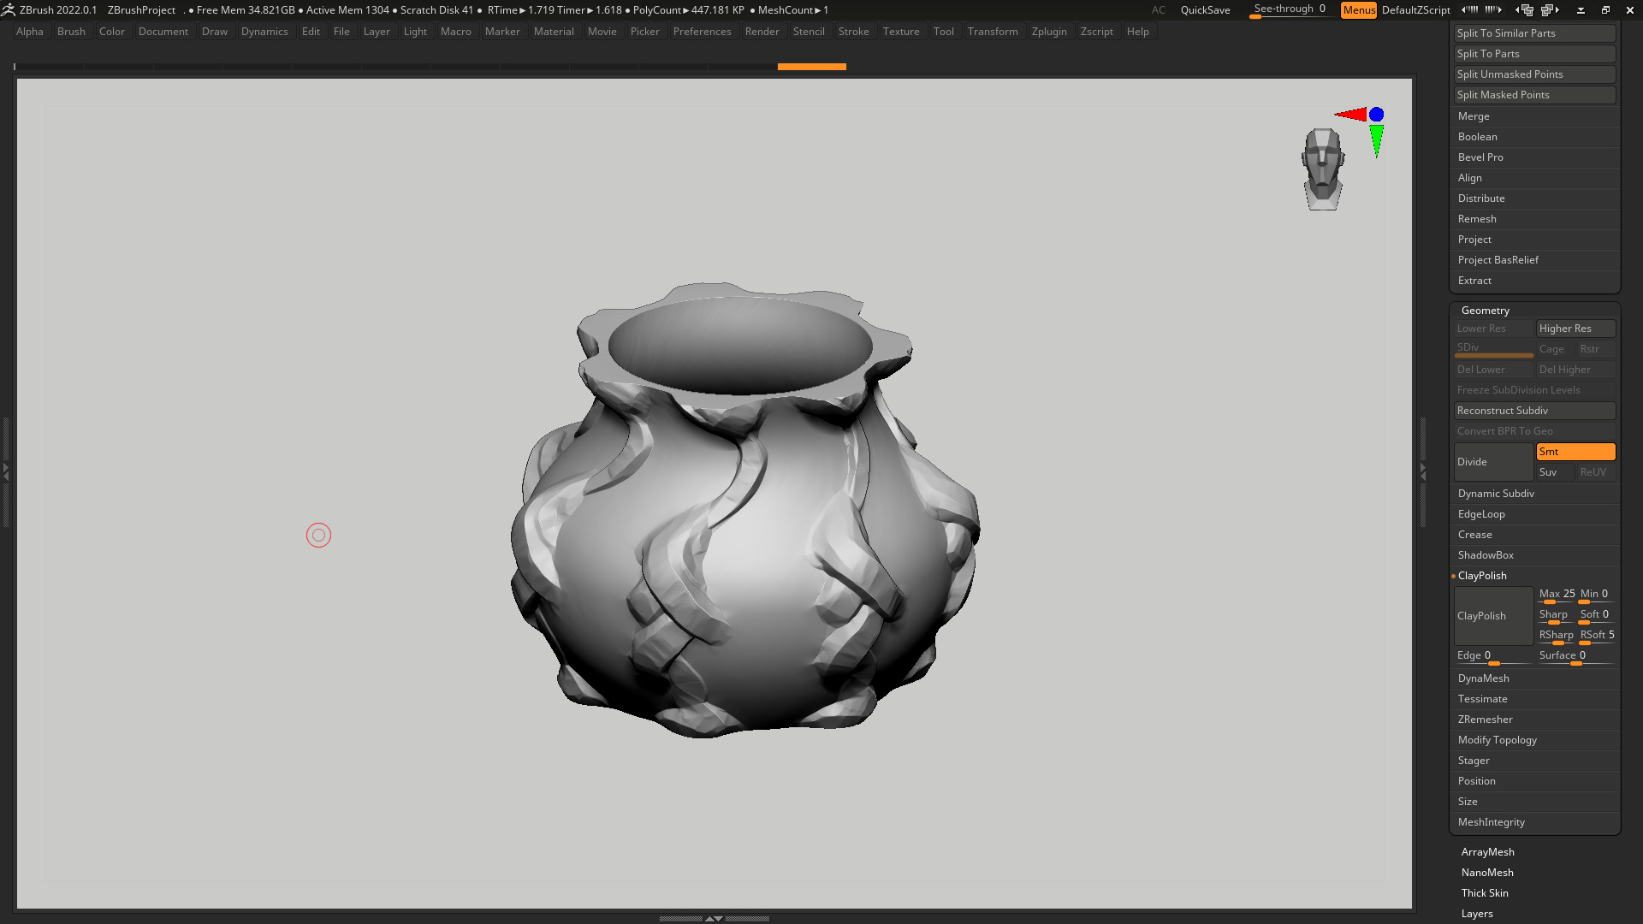Click the Divide button
Viewport: 1643px width, 924px height.
pyautogui.click(x=1493, y=462)
